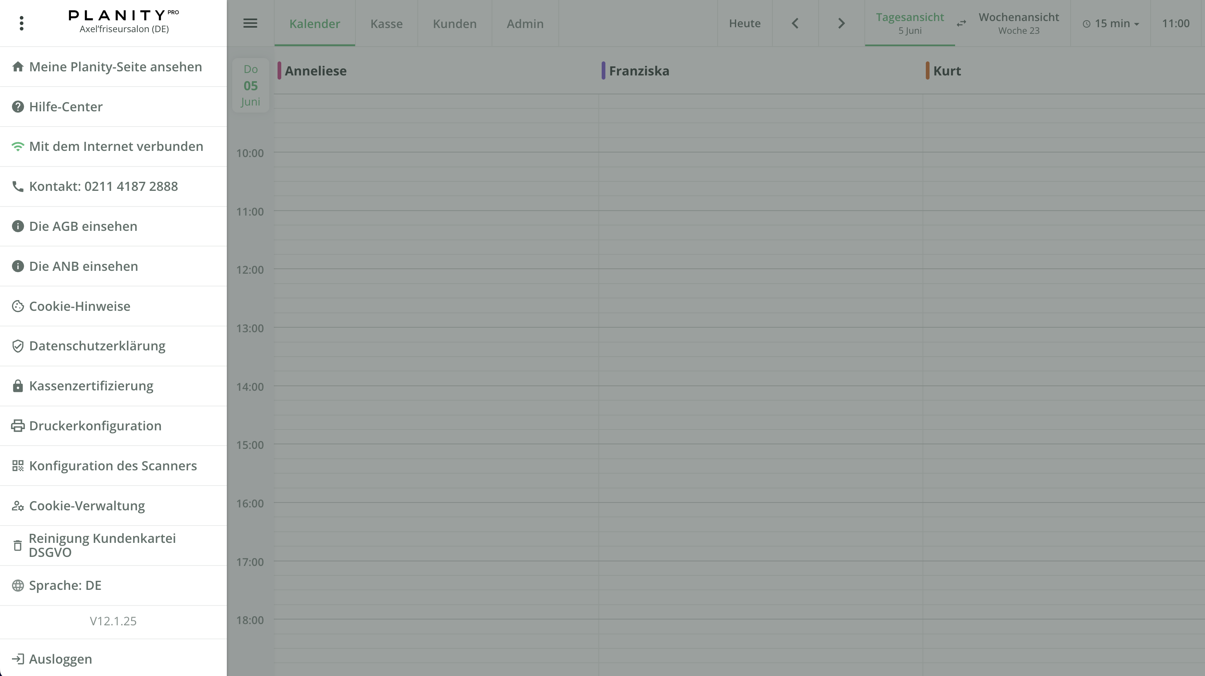Screen dimensions: 1205x676
Task: Click the hamburger menu icon
Action: [x=250, y=23]
